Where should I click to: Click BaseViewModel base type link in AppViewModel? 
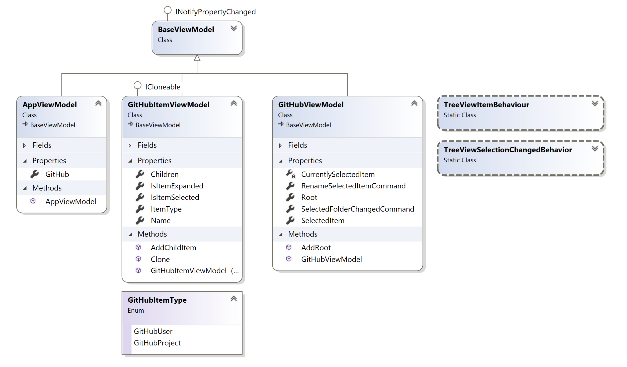tap(53, 125)
